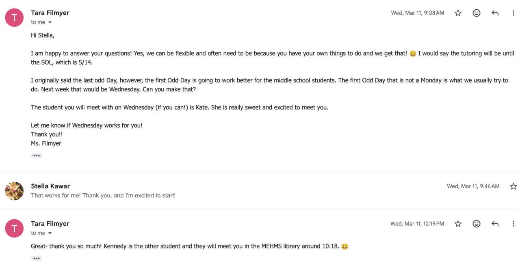Open more options for the 12:19 PM message
The image size is (520, 272).
(513, 224)
